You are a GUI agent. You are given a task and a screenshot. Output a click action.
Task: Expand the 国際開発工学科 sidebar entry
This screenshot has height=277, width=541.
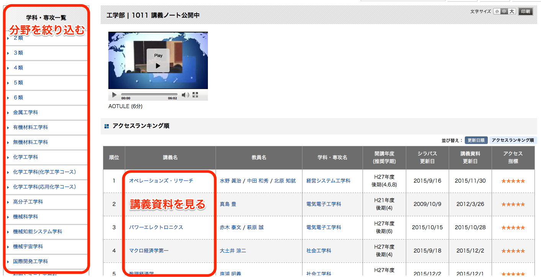(31, 261)
